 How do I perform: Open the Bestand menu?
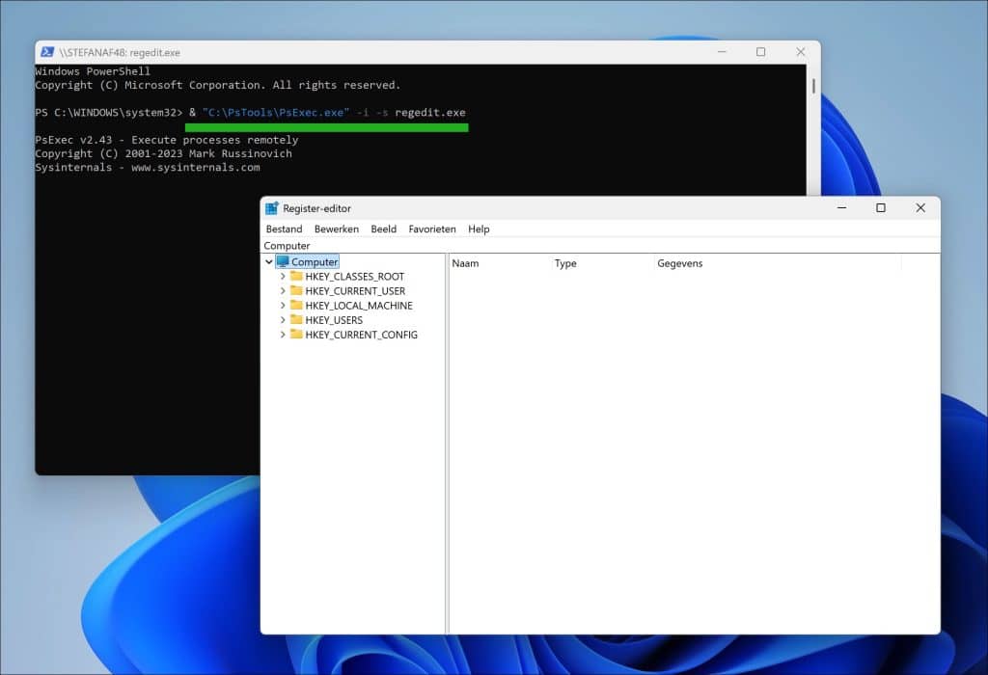click(285, 229)
